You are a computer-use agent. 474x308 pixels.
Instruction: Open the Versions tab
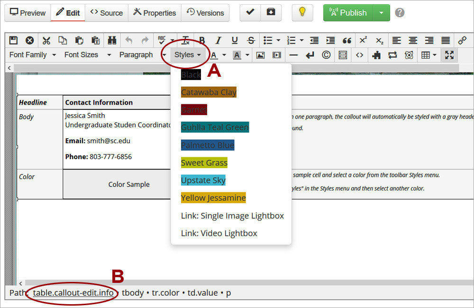205,13
